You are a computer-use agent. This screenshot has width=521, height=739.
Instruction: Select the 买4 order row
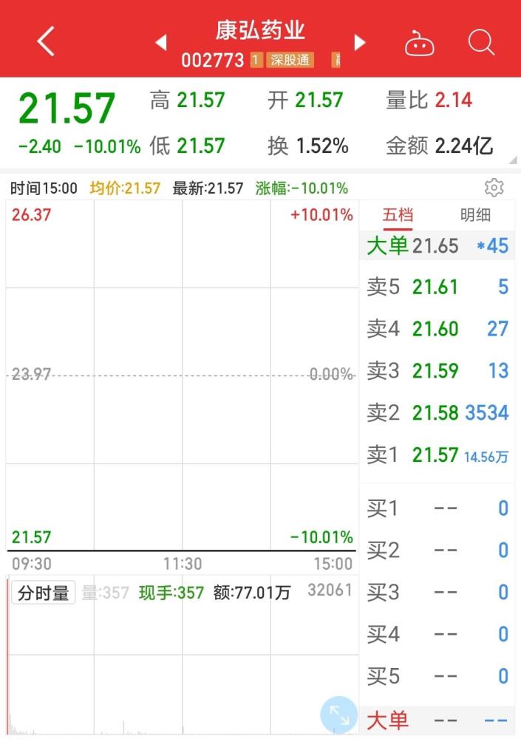click(x=437, y=634)
